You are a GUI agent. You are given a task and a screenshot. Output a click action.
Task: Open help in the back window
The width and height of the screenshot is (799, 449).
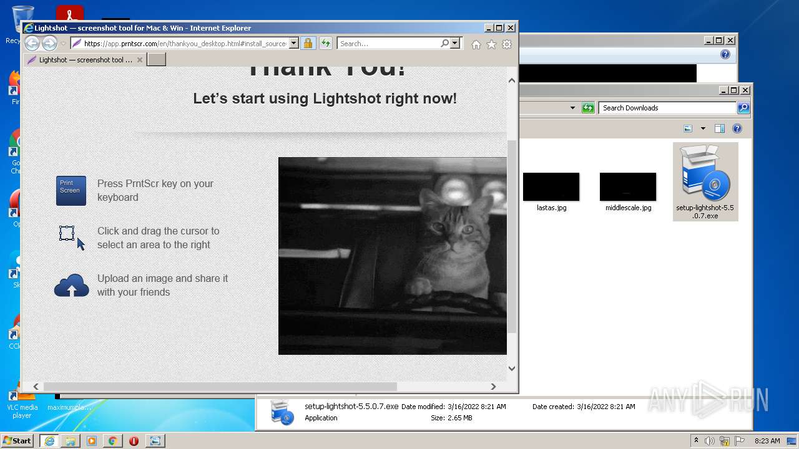725,54
